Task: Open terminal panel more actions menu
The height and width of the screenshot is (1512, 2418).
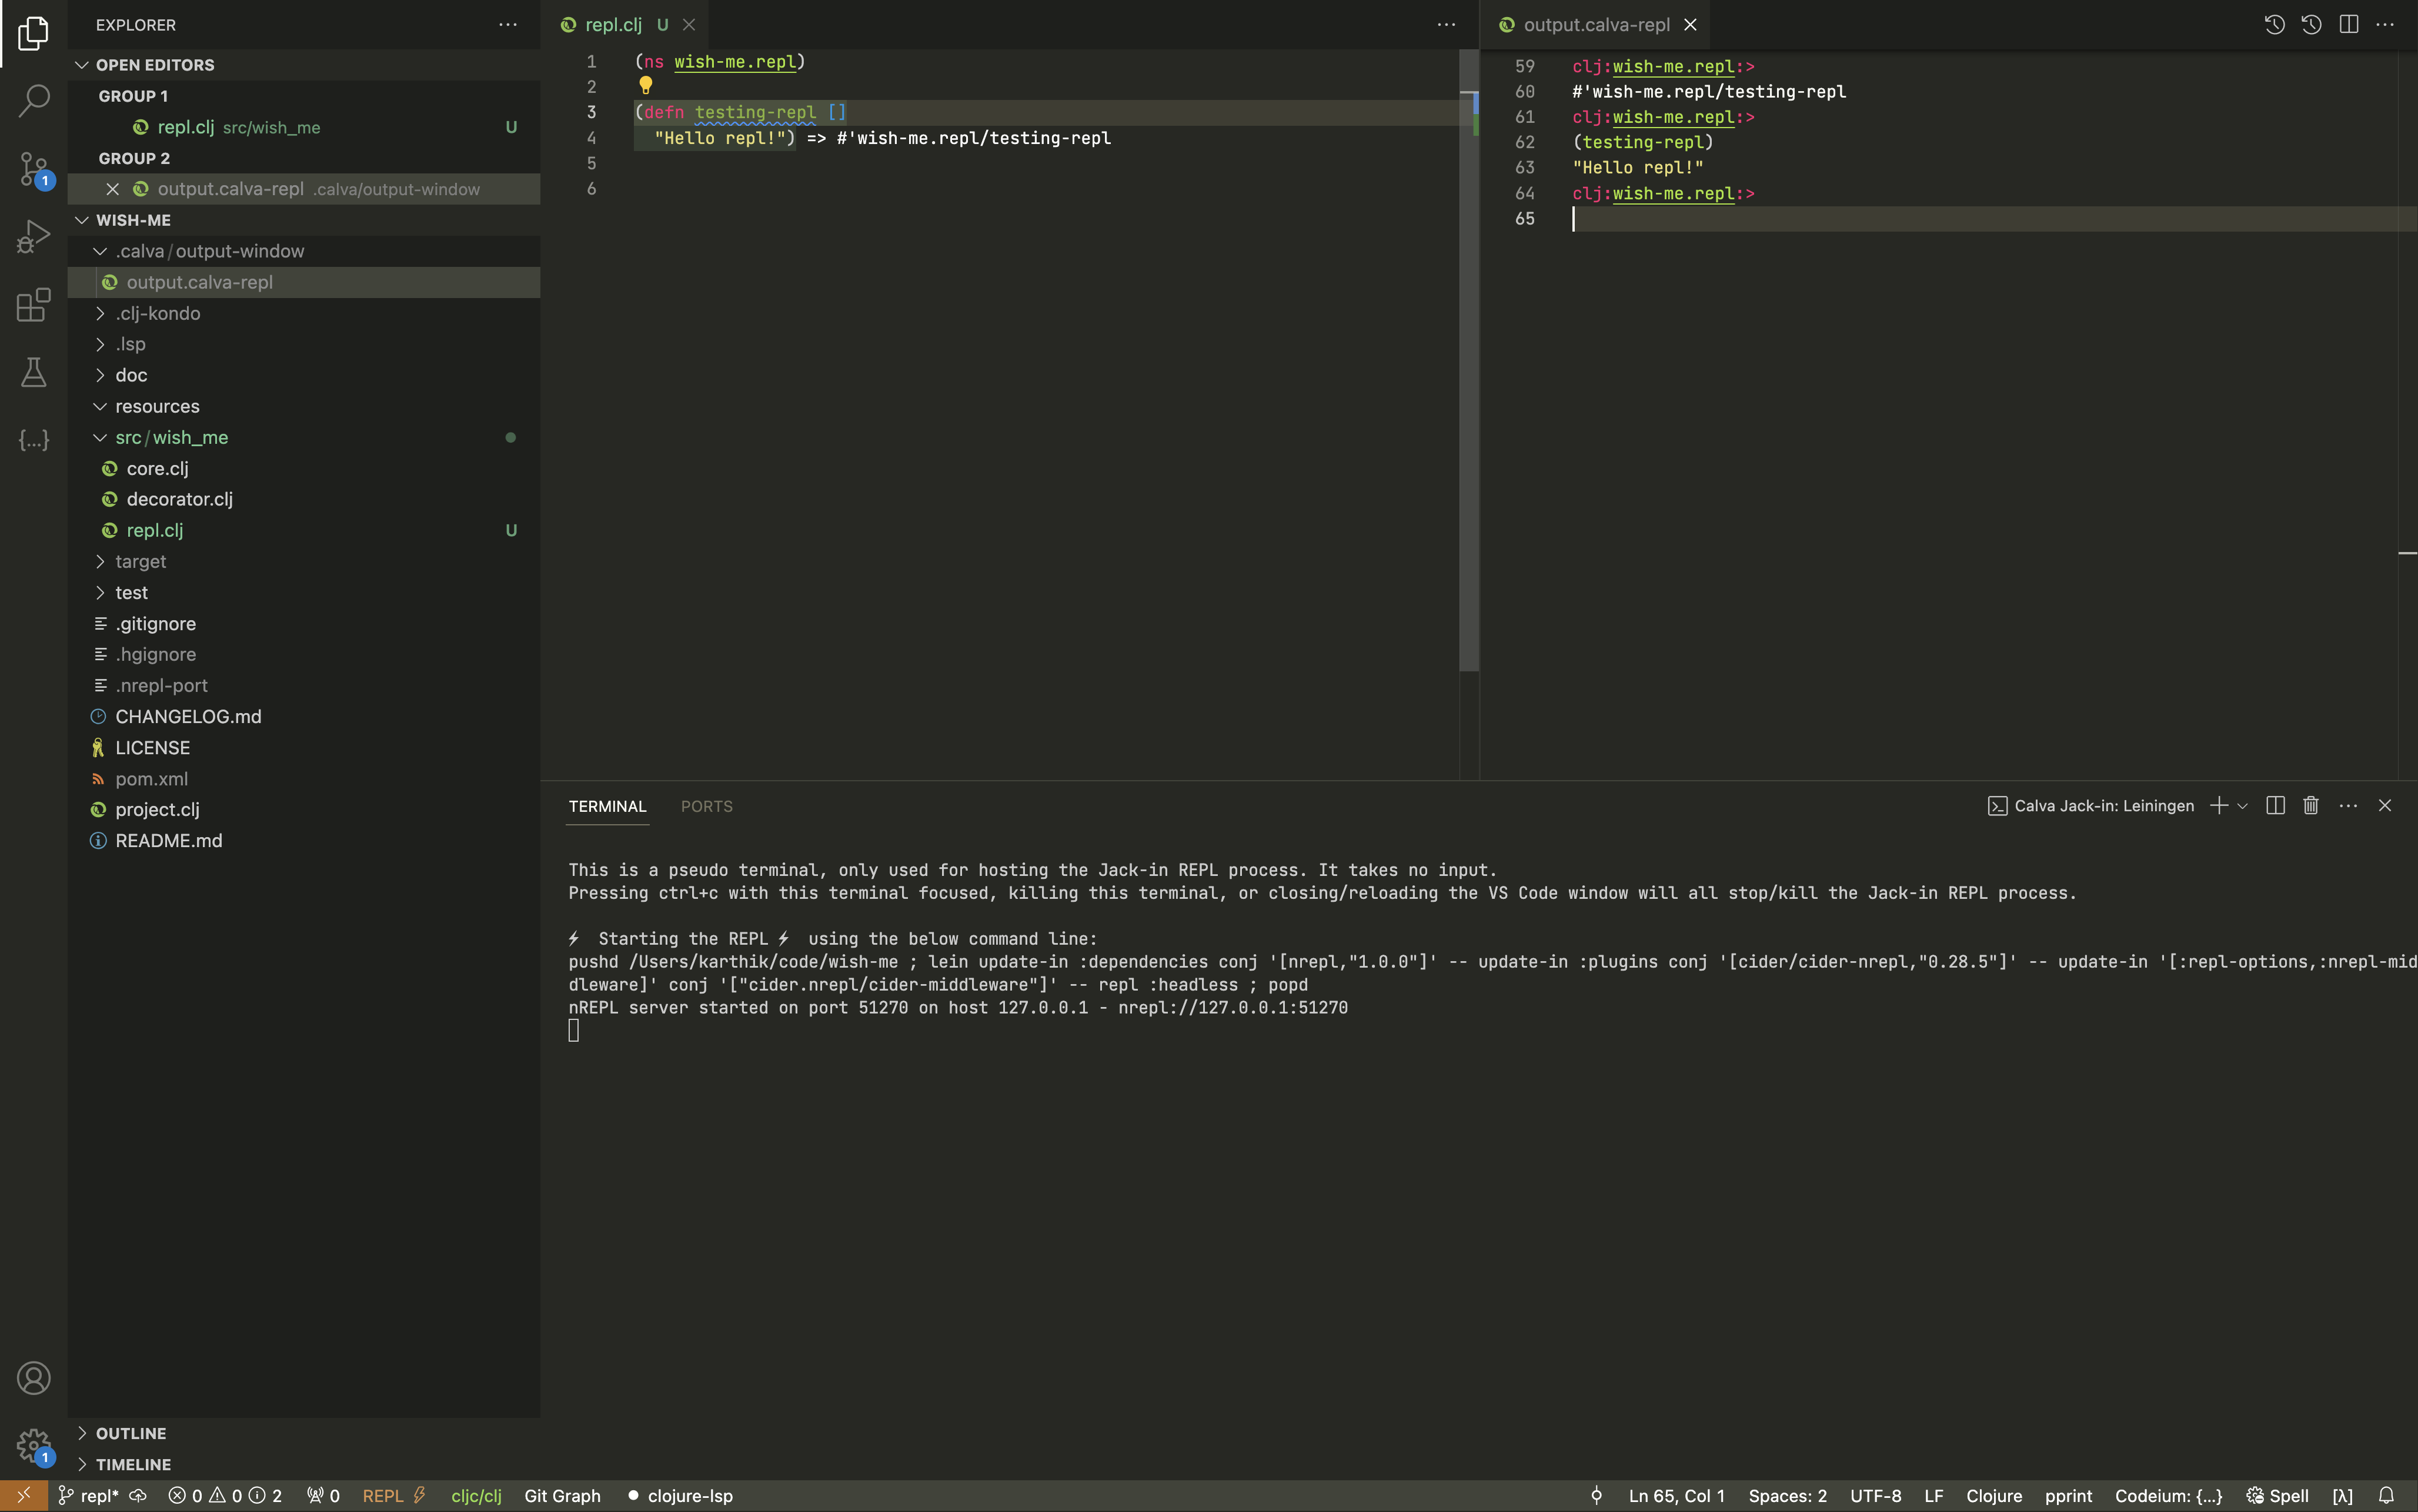Action: pos(2348,806)
